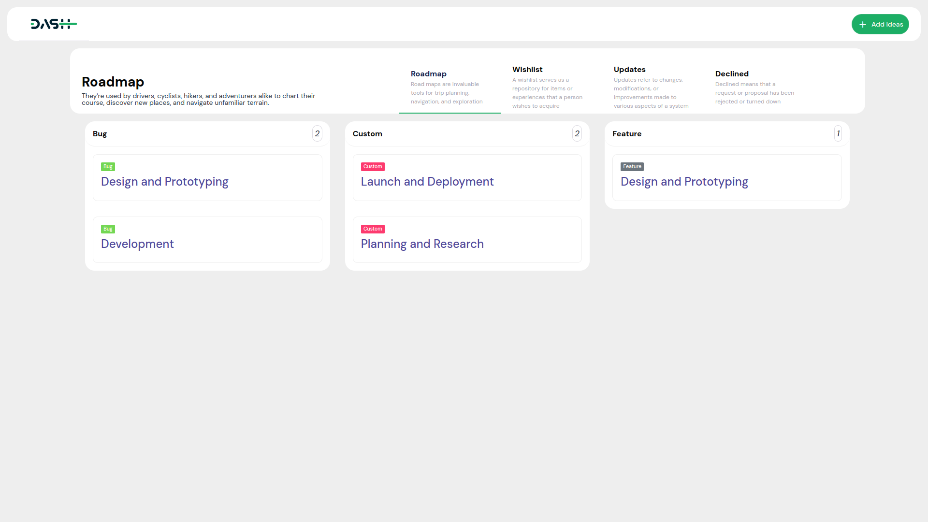Screen dimensions: 928x522
Task: Click the plus icon in Add Ideas
Action: [863, 25]
